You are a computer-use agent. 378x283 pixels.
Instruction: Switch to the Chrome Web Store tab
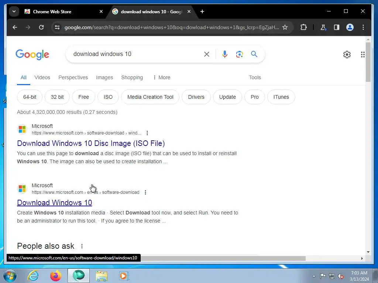(63, 11)
